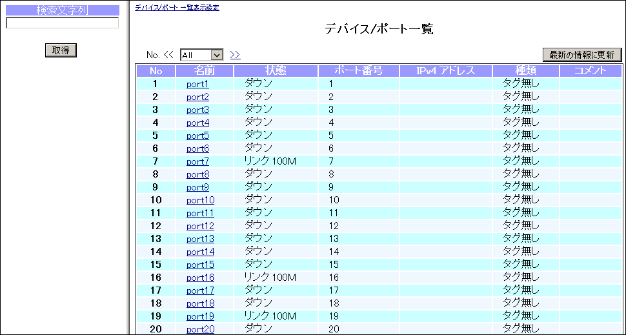Click the 状態 column header

pos(276,70)
